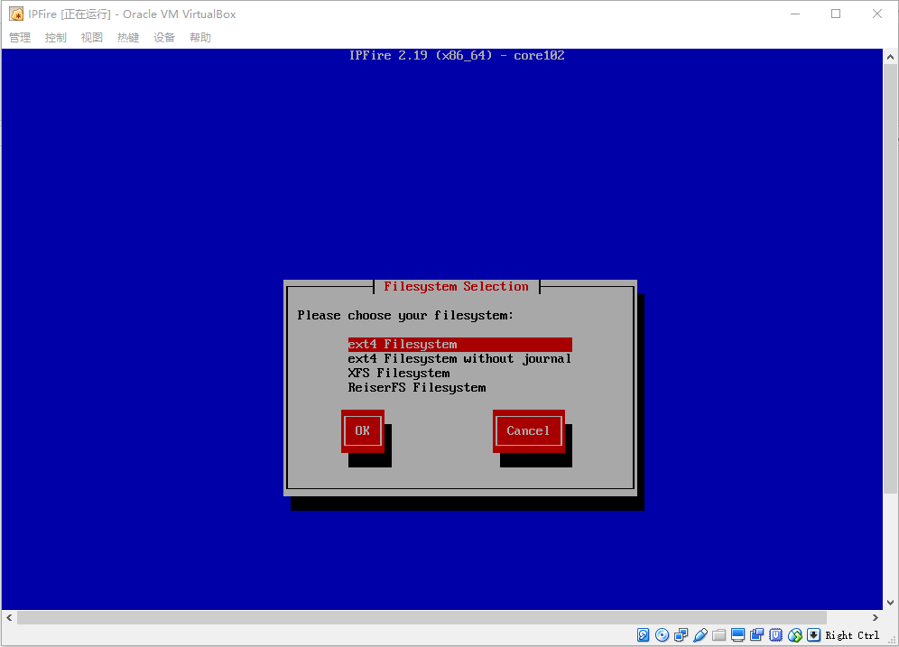Click the hard disk activity status icon

click(644, 635)
